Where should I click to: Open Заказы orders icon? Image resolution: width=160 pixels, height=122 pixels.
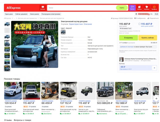139,8
